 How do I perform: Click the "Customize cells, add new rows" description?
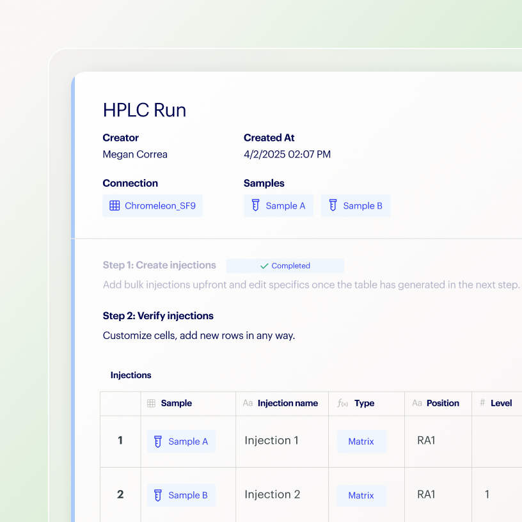tap(199, 336)
